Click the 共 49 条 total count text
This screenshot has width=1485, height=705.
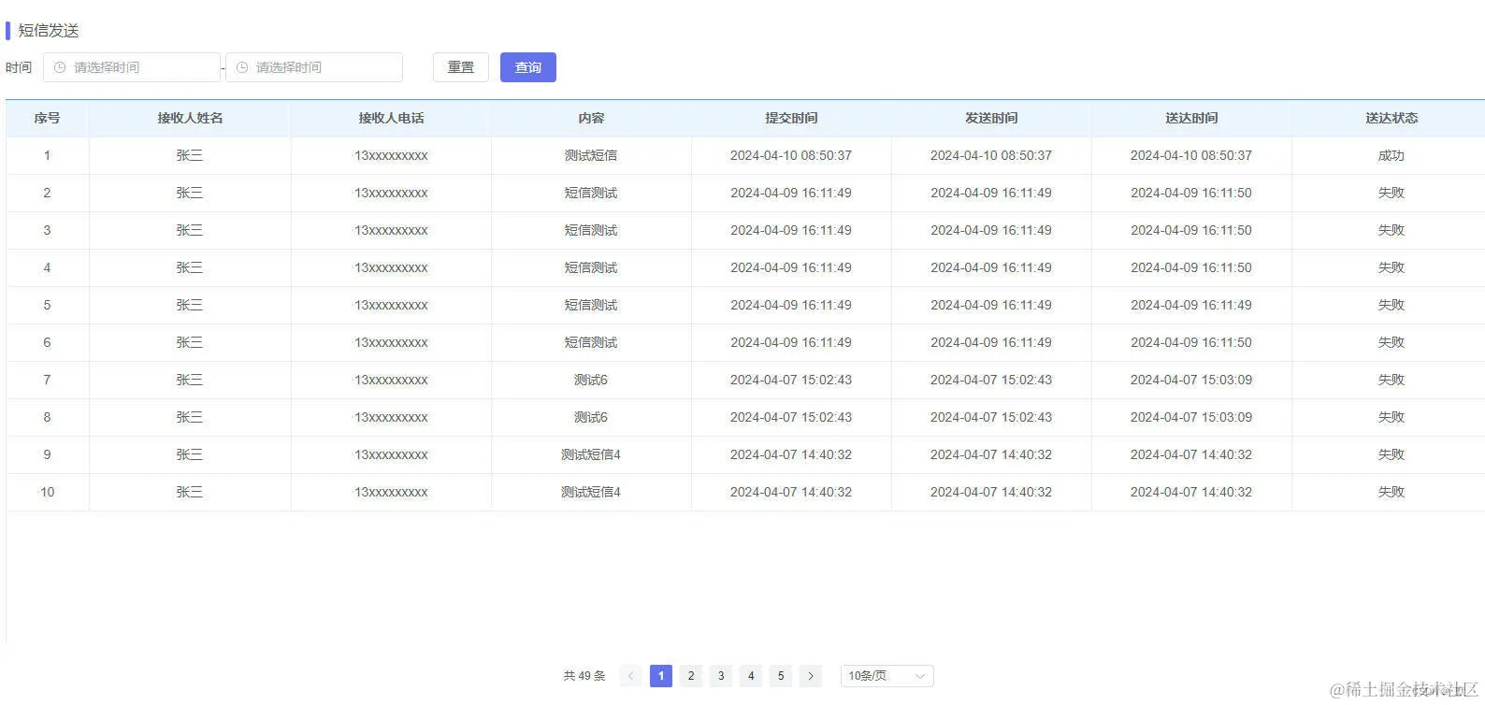point(584,676)
